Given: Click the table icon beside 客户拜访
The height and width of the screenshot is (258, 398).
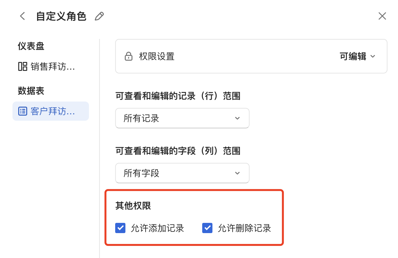Looking at the screenshot, I should click(22, 111).
